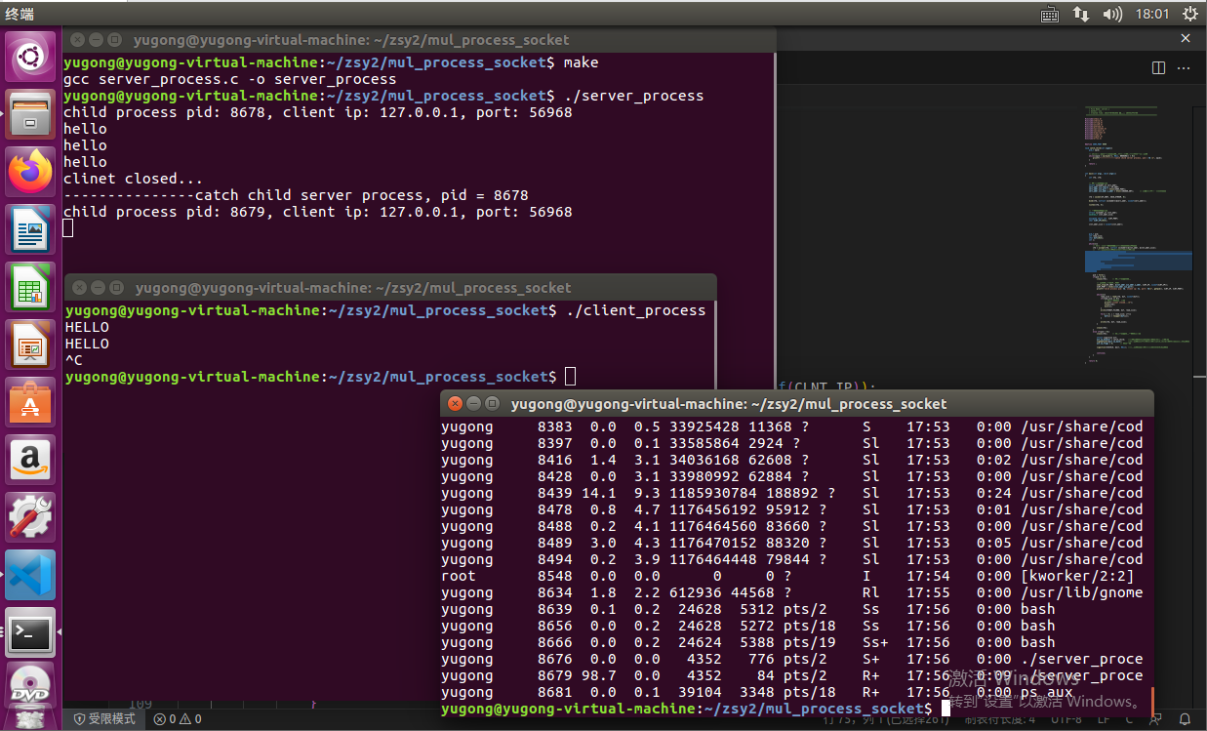1207x731 pixels.
Task: Open the LibreOffice Calc icon in the dock
Action: pyautogui.click(x=30, y=285)
